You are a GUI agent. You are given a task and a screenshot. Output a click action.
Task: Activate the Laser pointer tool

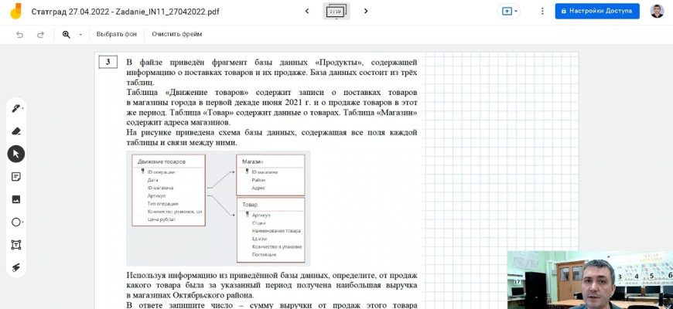tap(16, 267)
